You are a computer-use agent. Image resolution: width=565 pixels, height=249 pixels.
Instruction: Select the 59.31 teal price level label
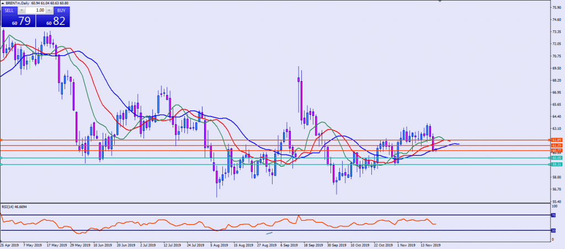tap(556, 165)
